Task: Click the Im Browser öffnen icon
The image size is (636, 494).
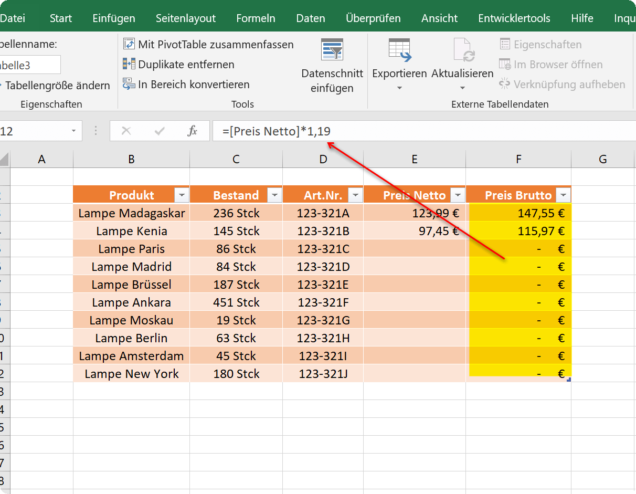Action: click(x=505, y=64)
